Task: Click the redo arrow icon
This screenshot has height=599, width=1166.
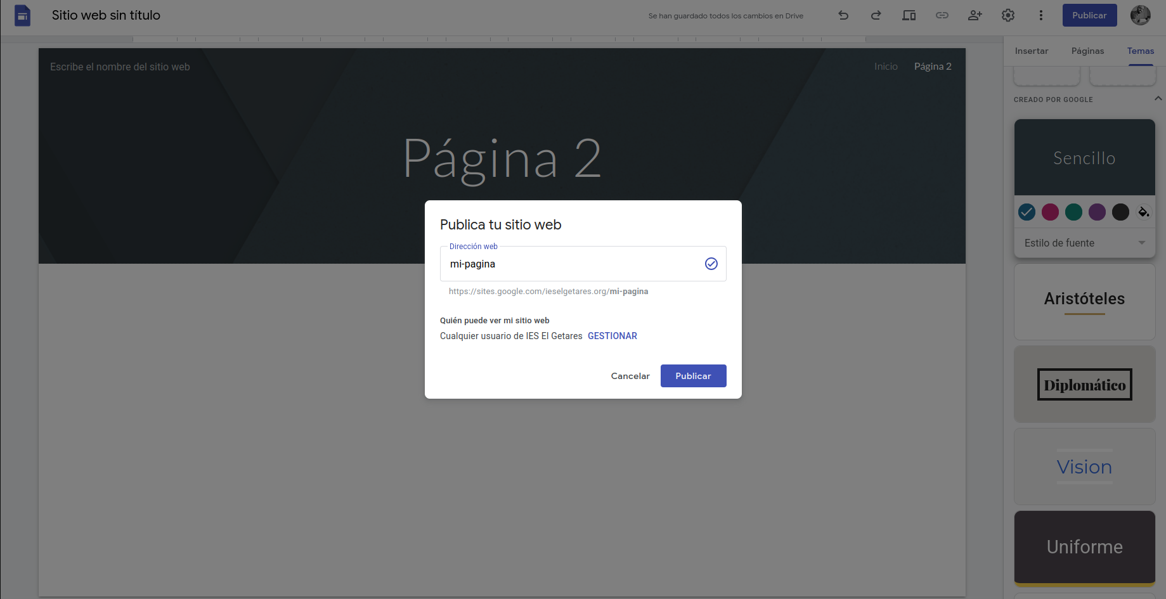Action: click(876, 15)
